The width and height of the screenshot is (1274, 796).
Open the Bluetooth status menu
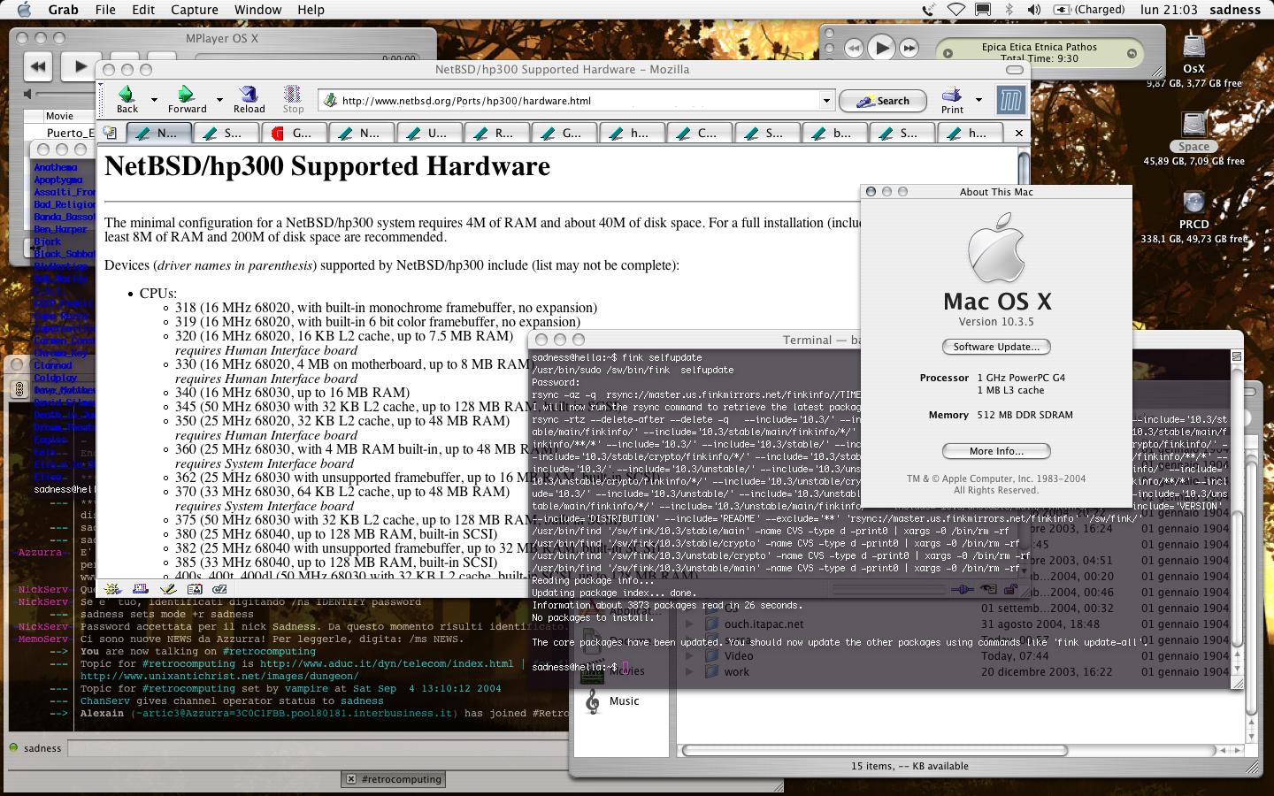click(x=1009, y=10)
